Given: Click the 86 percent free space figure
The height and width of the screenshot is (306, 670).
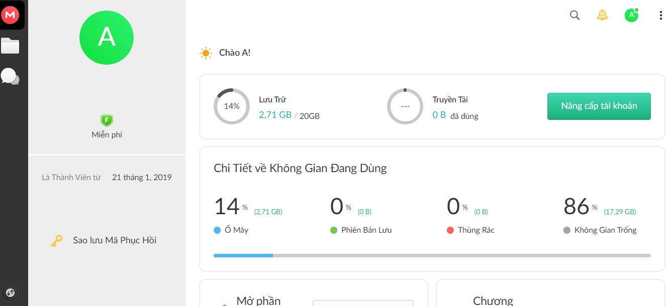Looking at the screenshot, I should (577, 206).
